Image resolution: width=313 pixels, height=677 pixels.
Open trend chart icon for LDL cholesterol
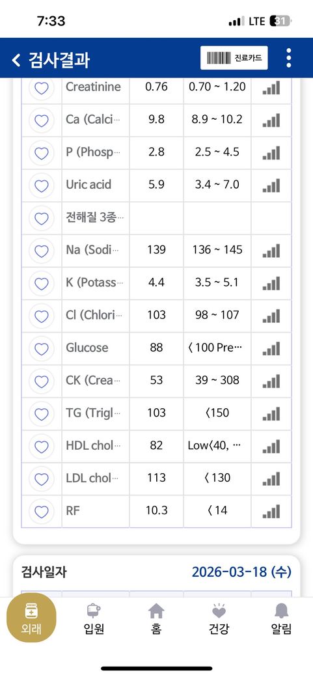(x=271, y=478)
